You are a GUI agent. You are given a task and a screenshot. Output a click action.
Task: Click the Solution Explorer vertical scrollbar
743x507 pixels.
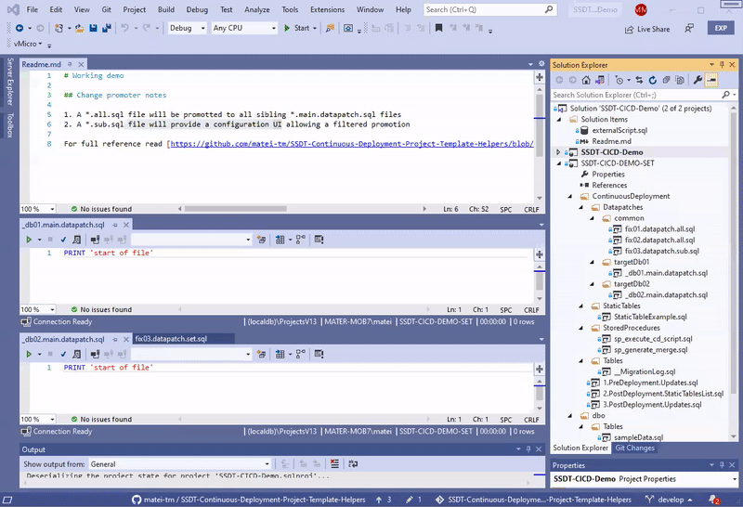click(x=734, y=251)
